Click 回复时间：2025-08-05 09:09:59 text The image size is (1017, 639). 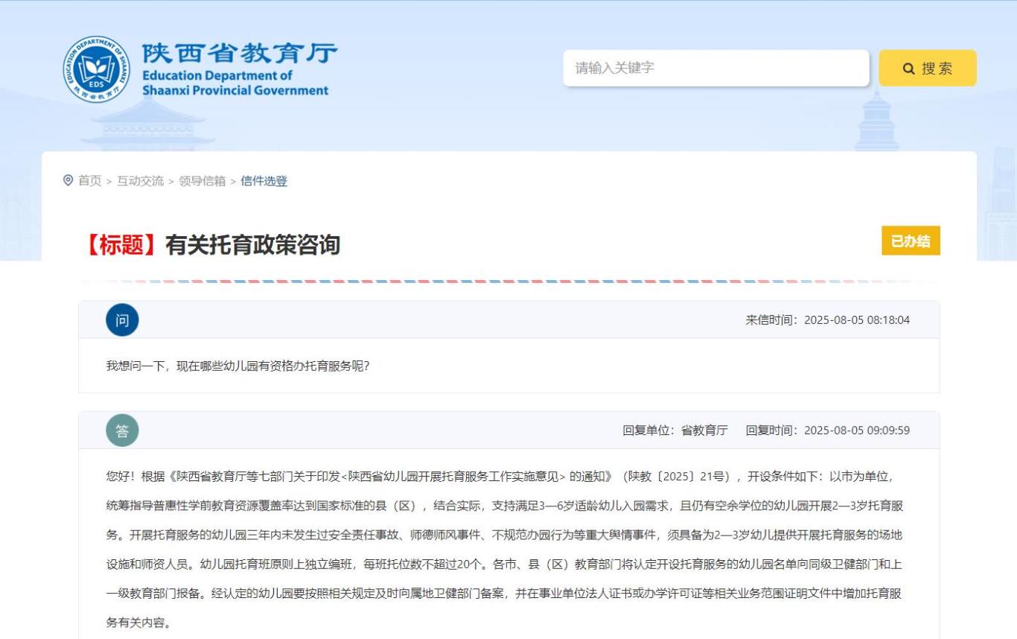tap(828, 430)
